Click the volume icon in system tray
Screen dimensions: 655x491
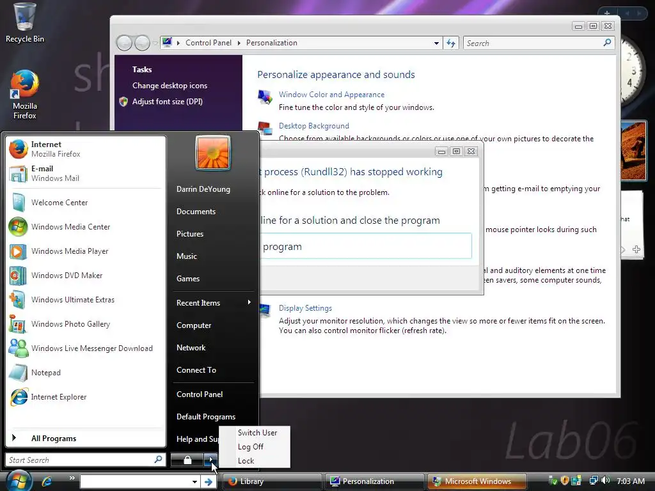tap(606, 481)
